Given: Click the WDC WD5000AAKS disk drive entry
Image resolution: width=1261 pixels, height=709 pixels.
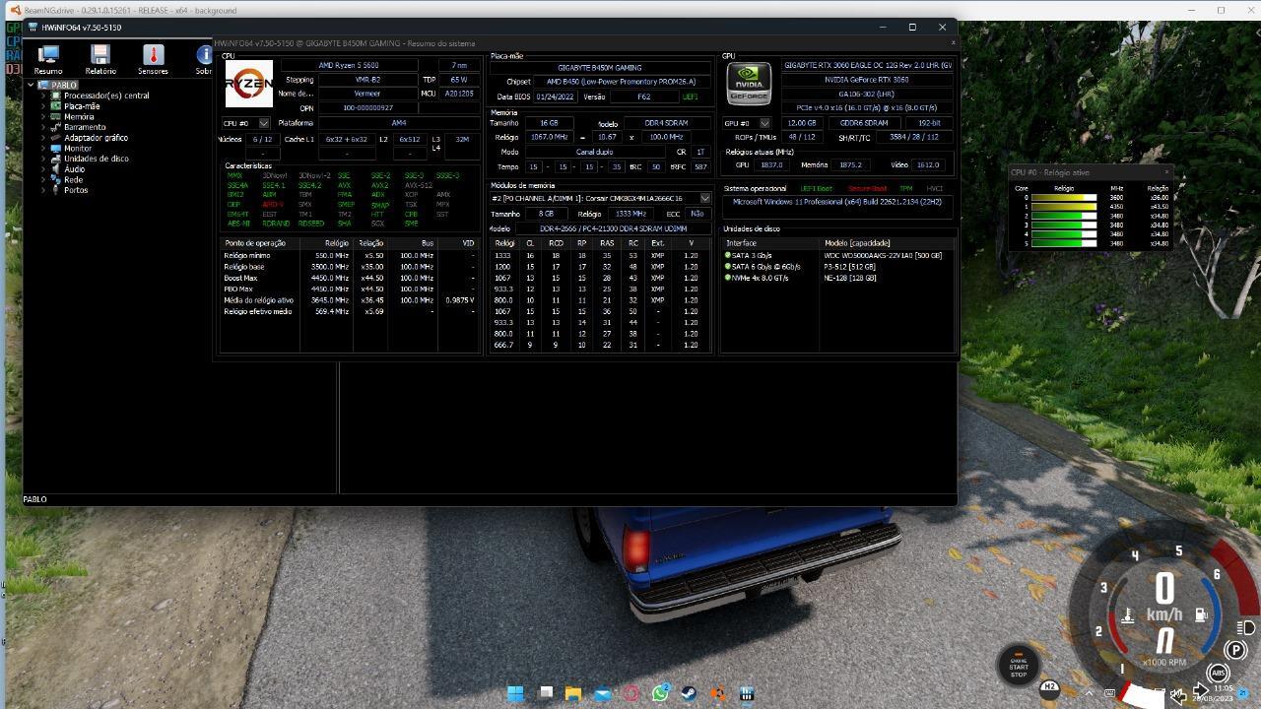Looking at the screenshot, I should (x=883, y=255).
